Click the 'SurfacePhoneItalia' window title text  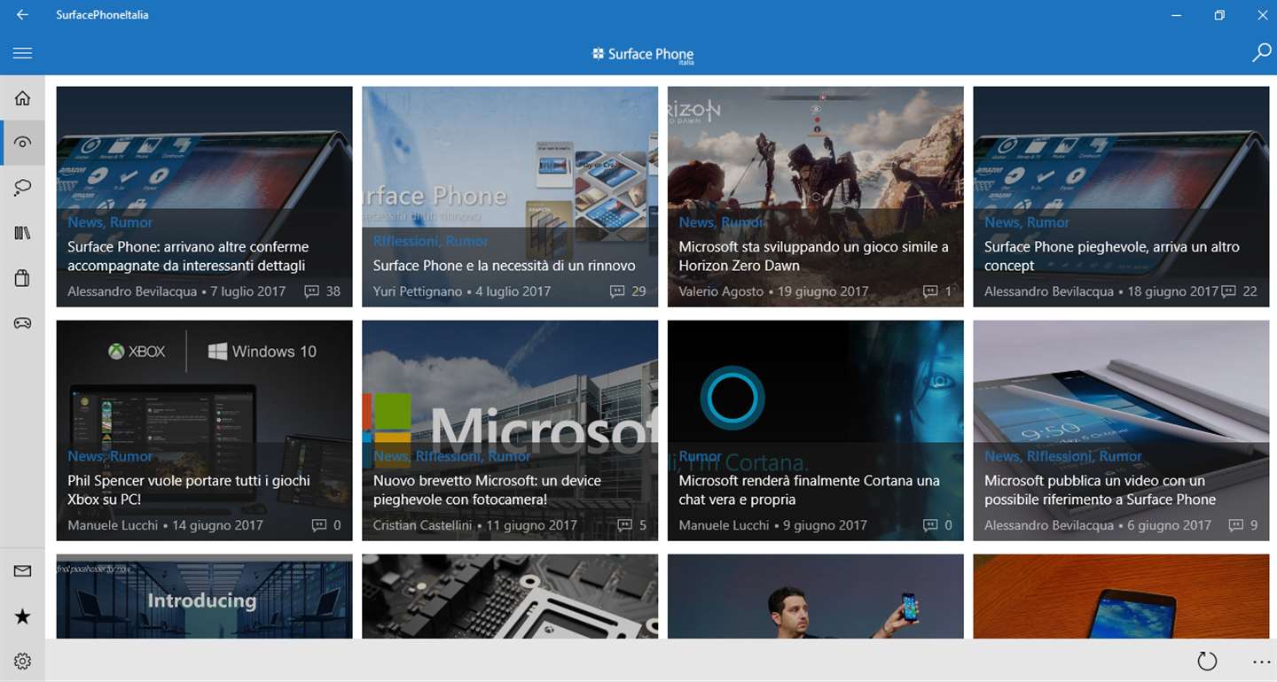point(102,15)
